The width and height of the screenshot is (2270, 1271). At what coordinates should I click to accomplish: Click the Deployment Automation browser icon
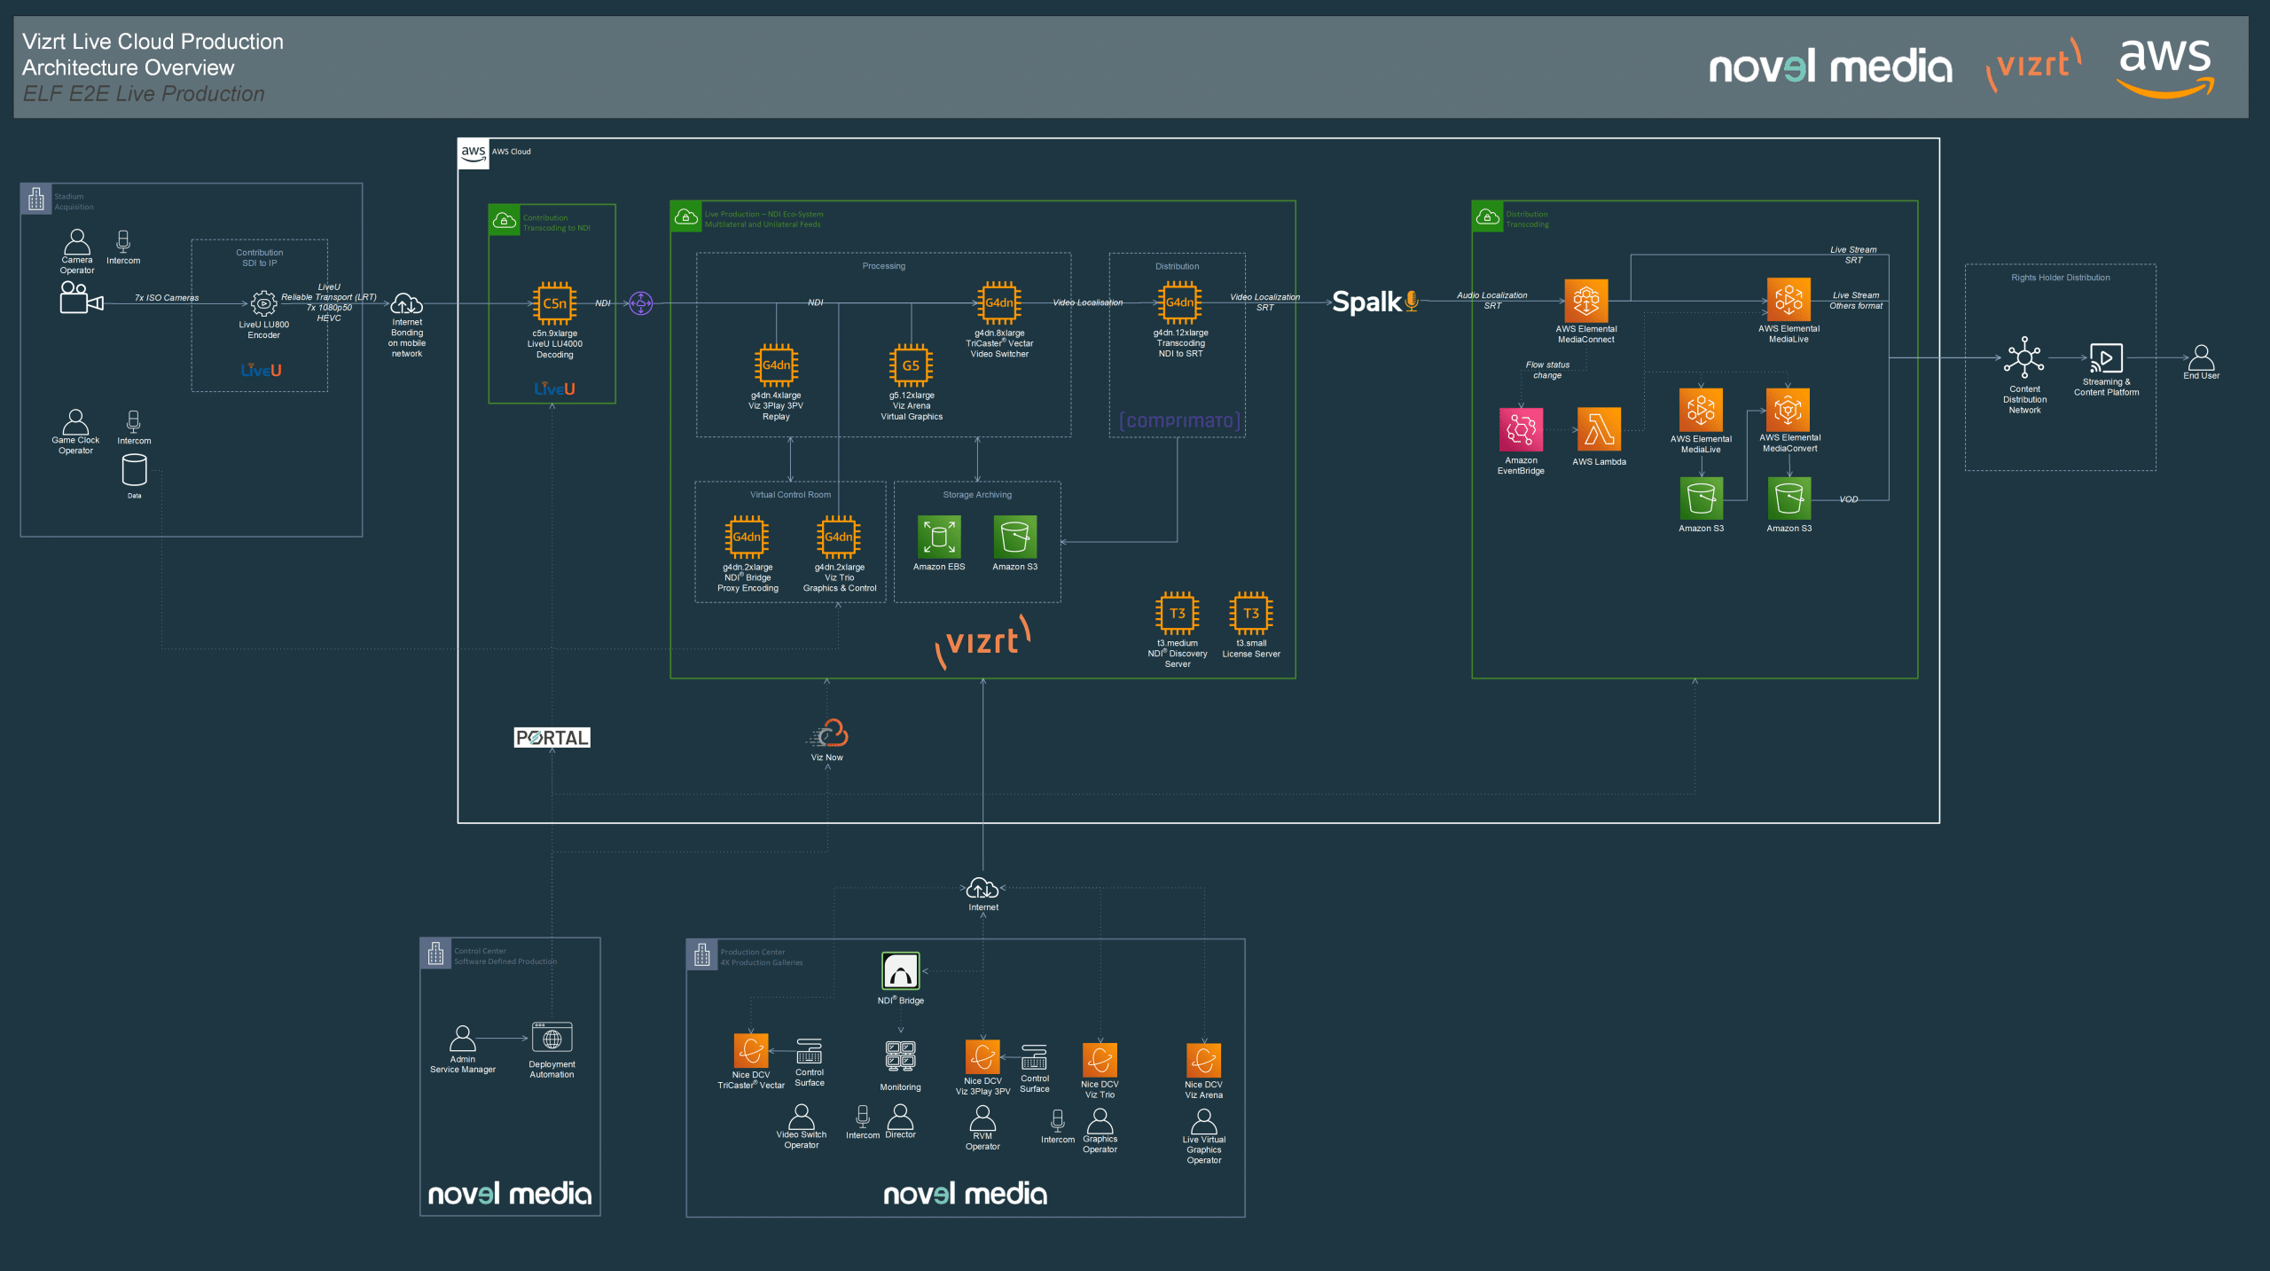552,1038
